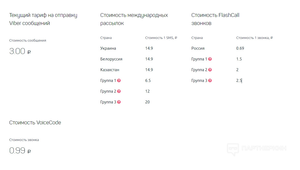300x170 pixels.
Task: Click the Россия row in FlashCall table
Action: pos(198,48)
